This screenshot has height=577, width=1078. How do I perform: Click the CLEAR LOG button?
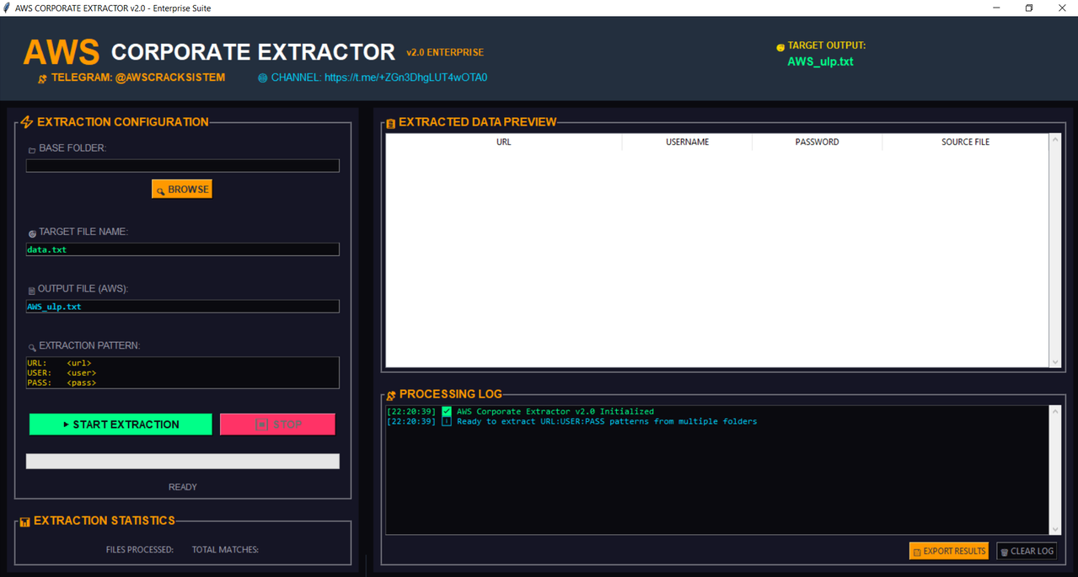pyautogui.click(x=1027, y=551)
